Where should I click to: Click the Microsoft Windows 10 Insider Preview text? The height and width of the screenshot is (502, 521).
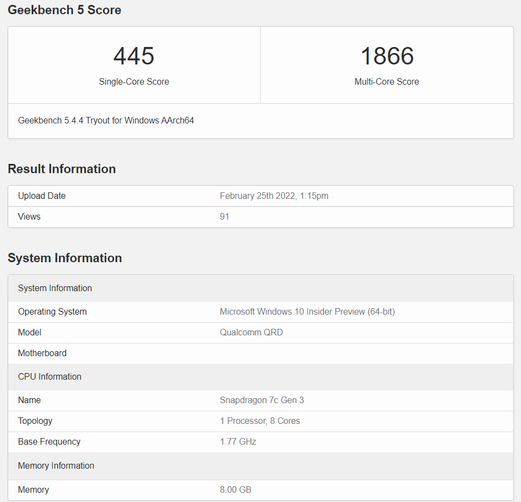tap(306, 311)
